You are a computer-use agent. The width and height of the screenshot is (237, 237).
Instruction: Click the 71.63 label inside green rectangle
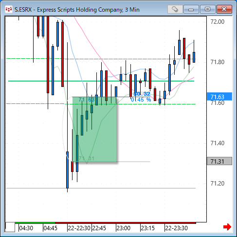(87, 100)
